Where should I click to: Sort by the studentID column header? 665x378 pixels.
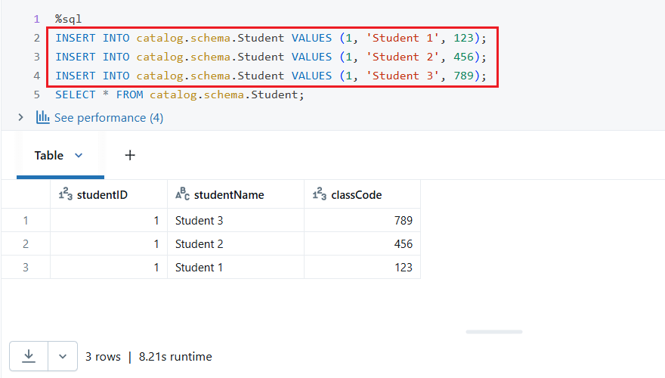[102, 195]
